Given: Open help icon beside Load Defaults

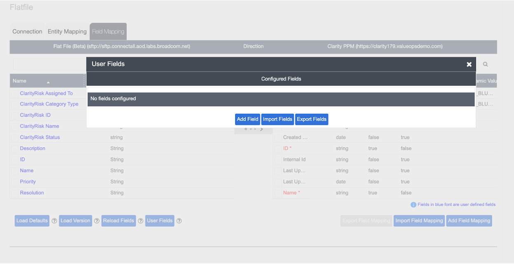Looking at the screenshot, I should tap(54, 221).
